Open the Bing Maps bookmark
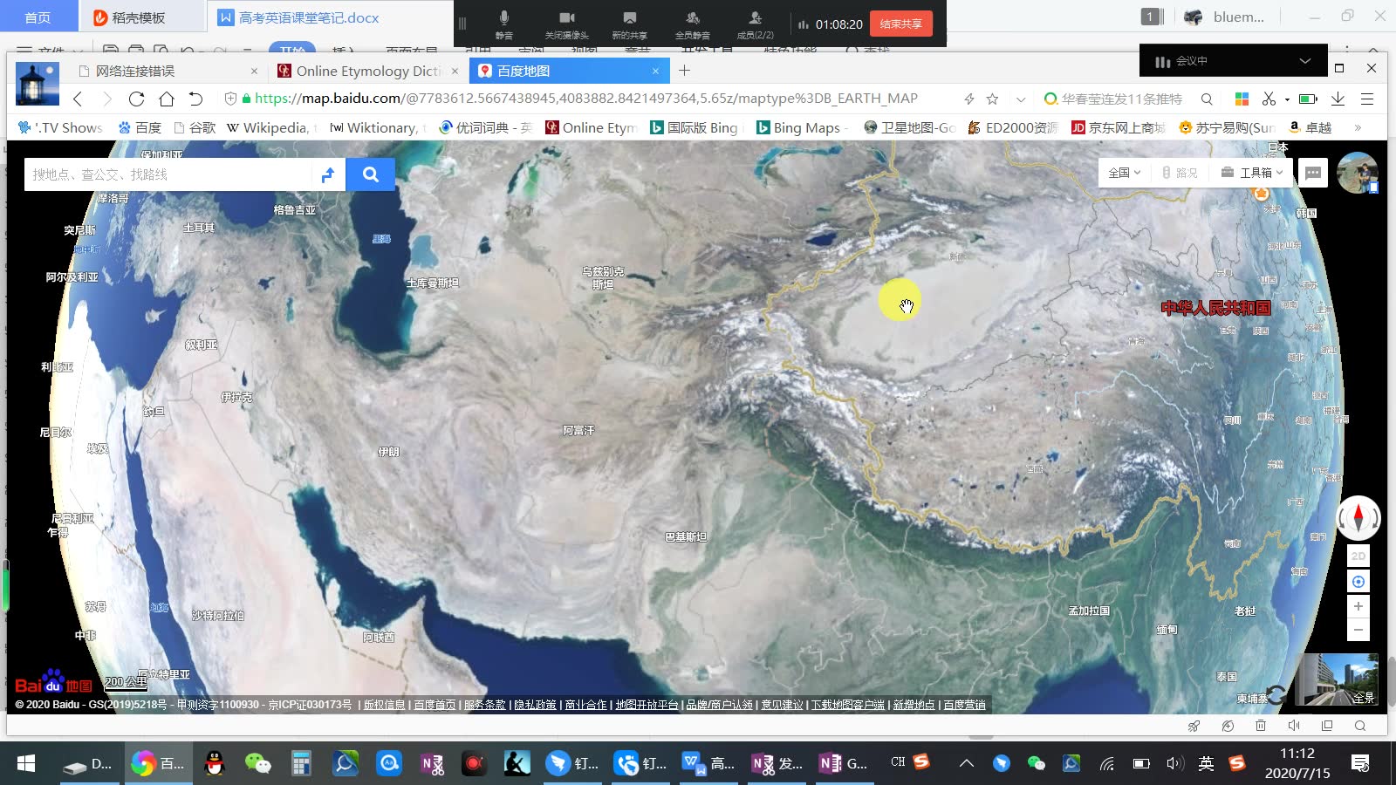This screenshot has height=785, width=1396. (800, 127)
